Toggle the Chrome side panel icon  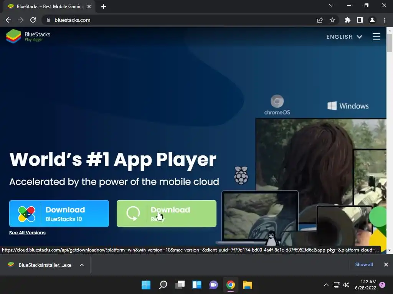pyautogui.click(x=360, y=20)
